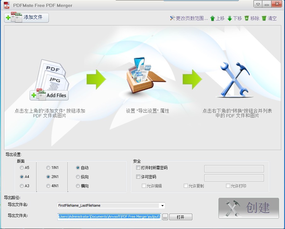Click the 添加文件 add files button
This screenshot has height=229, width=285.
pos(26,18)
